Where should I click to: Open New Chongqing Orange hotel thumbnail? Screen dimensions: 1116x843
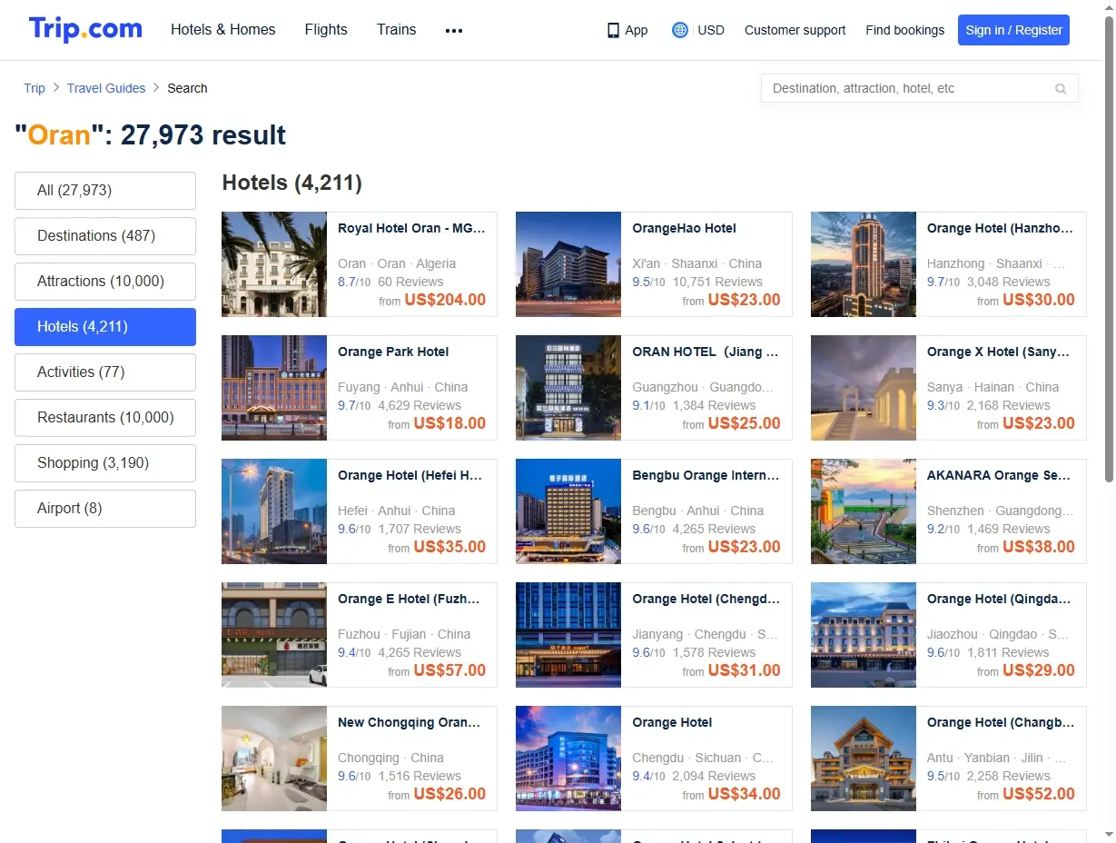(274, 759)
